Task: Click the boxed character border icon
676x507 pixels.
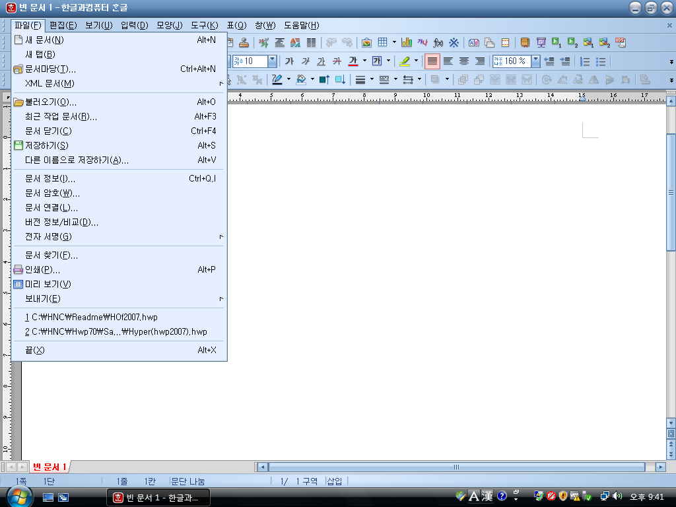Action: tap(377, 61)
